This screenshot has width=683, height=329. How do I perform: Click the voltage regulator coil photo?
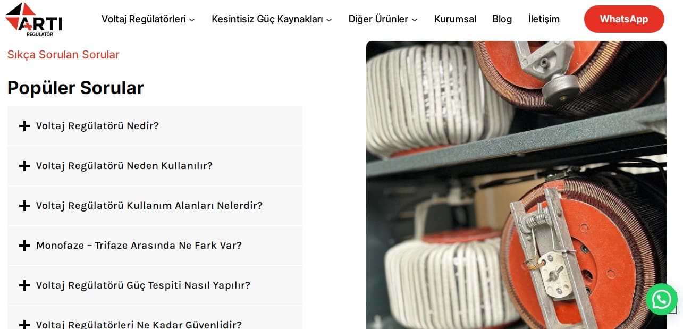[516, 185]
